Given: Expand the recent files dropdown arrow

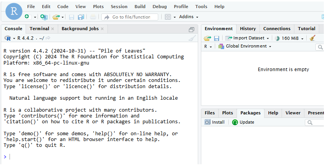Looking at the screenshot, I should (62, 17).
